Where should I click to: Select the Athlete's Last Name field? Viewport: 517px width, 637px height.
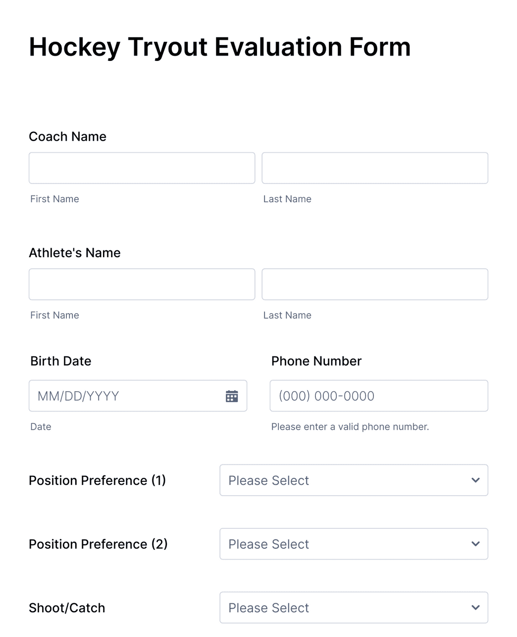pos(375,284)
